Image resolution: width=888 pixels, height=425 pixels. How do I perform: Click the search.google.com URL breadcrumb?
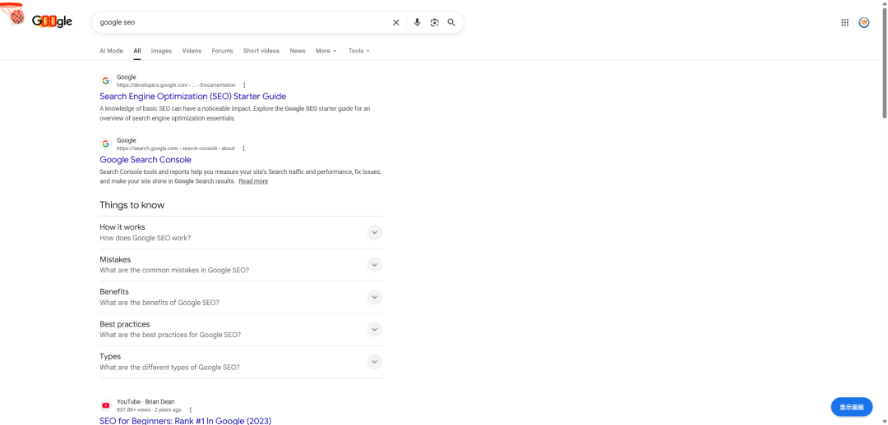(176, 149)
